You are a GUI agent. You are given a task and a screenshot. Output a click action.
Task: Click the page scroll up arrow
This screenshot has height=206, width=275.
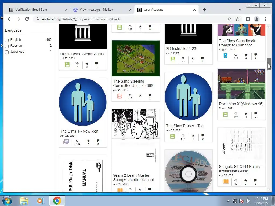(x=269, y=27)
